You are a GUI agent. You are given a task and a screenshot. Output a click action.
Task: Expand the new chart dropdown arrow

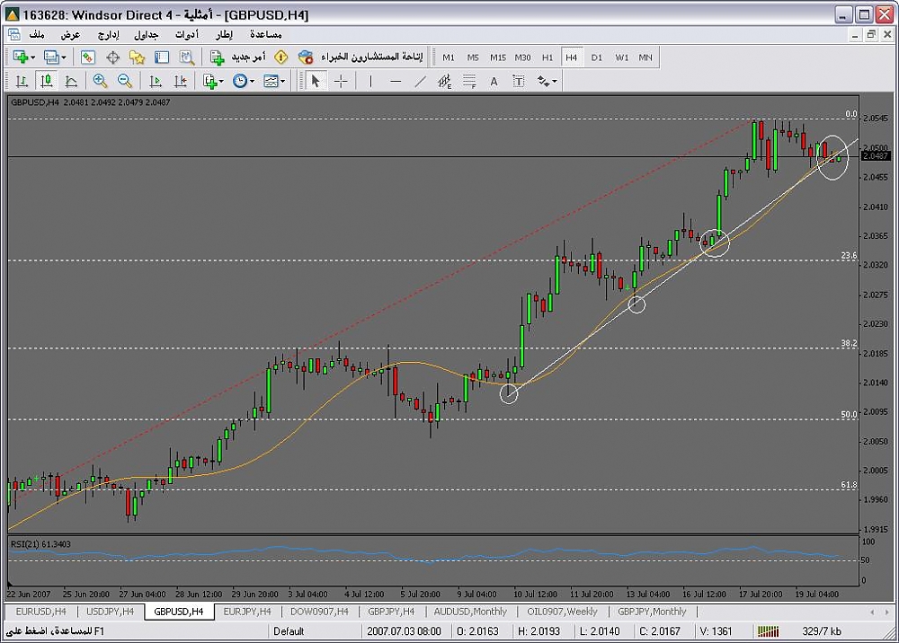[x=32, y=57]
